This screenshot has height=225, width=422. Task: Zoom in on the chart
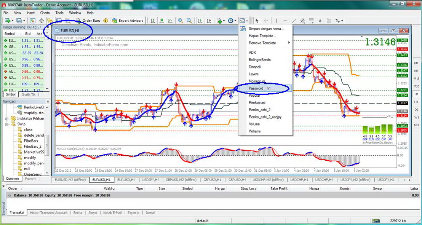click(x=180, y=21)
